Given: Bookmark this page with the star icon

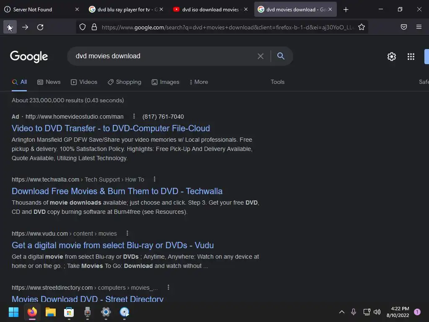Looking at the screenshot, I should 362,27.
